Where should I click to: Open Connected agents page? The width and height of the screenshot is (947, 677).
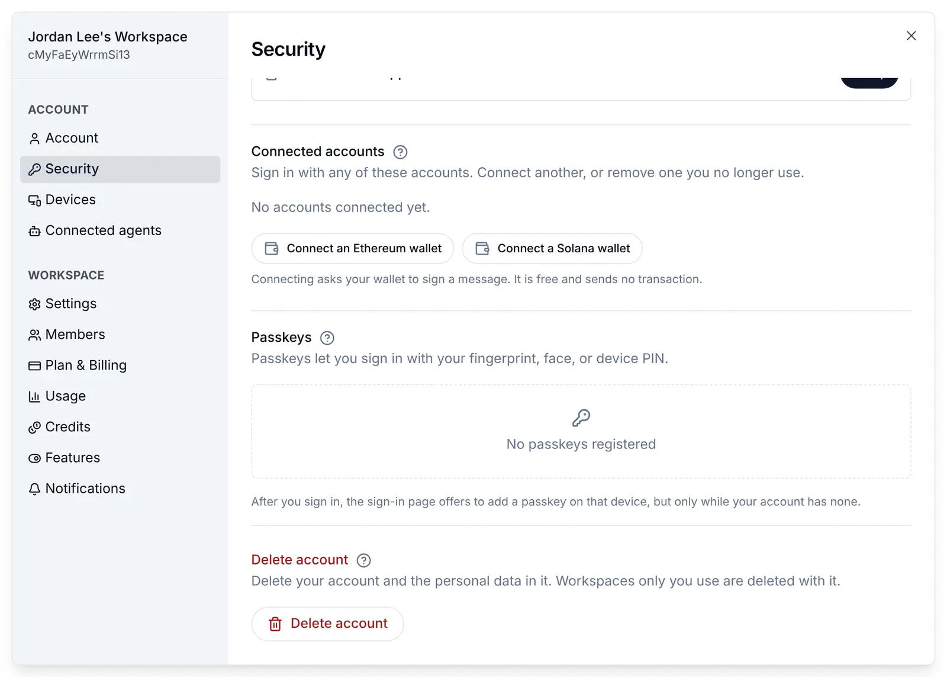(x=120, y=230)
